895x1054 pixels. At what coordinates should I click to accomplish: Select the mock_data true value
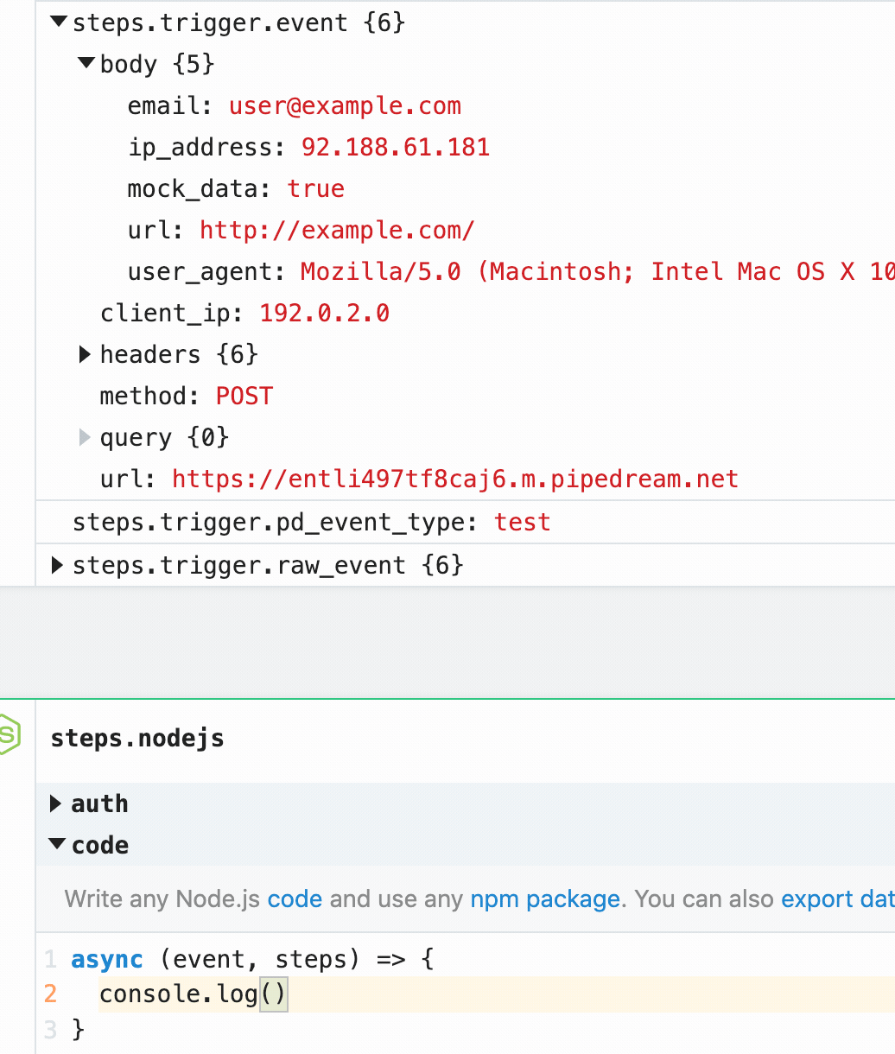[315, 188]
